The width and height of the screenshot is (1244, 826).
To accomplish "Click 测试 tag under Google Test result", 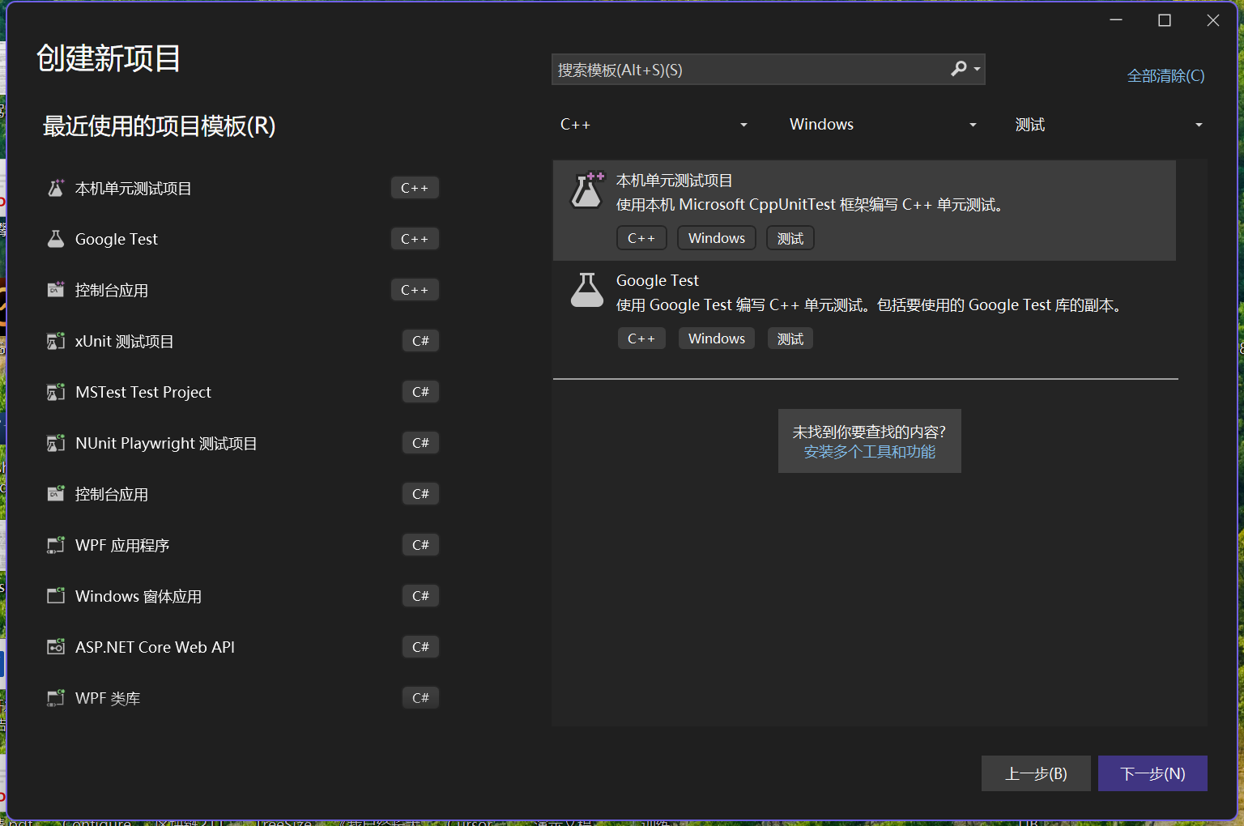I will (790, 338).
